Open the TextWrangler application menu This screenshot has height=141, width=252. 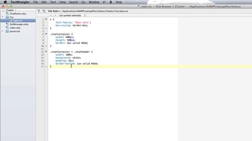coord(20,2)
